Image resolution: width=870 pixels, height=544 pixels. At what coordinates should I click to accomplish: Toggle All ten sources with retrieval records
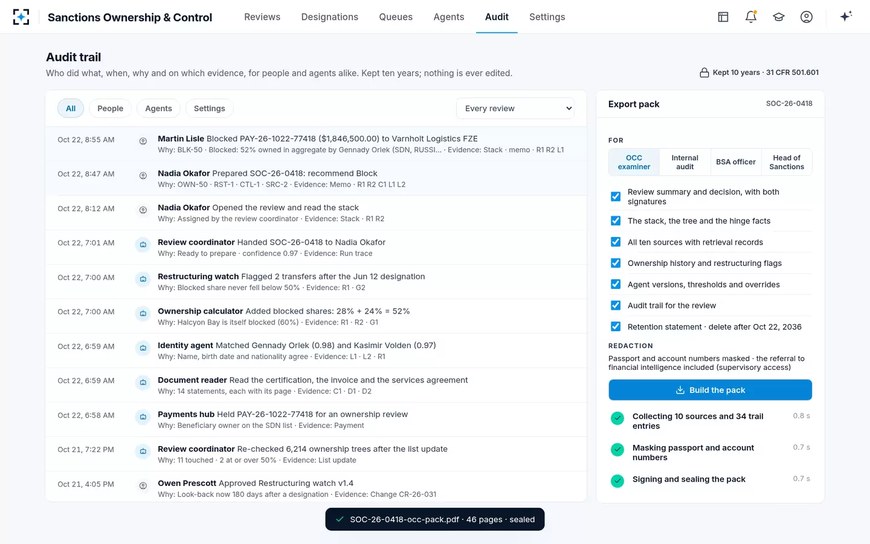click(x=616, y=242)
